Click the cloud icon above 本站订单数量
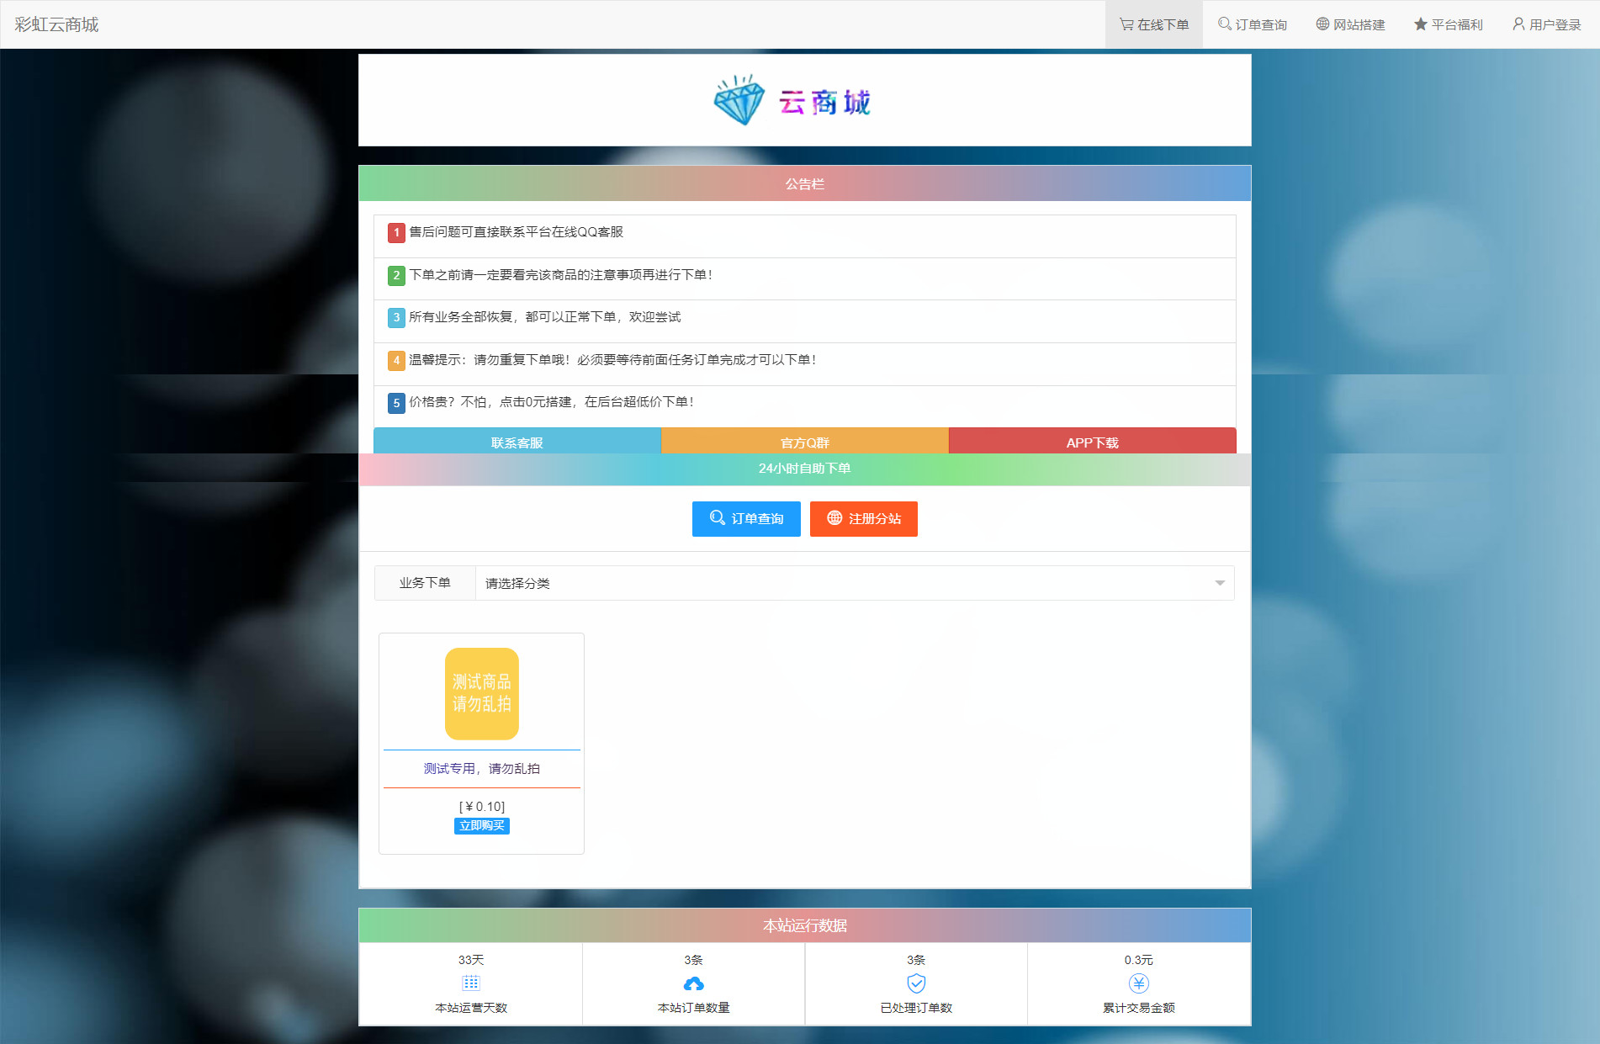 [x=693, y=983]
